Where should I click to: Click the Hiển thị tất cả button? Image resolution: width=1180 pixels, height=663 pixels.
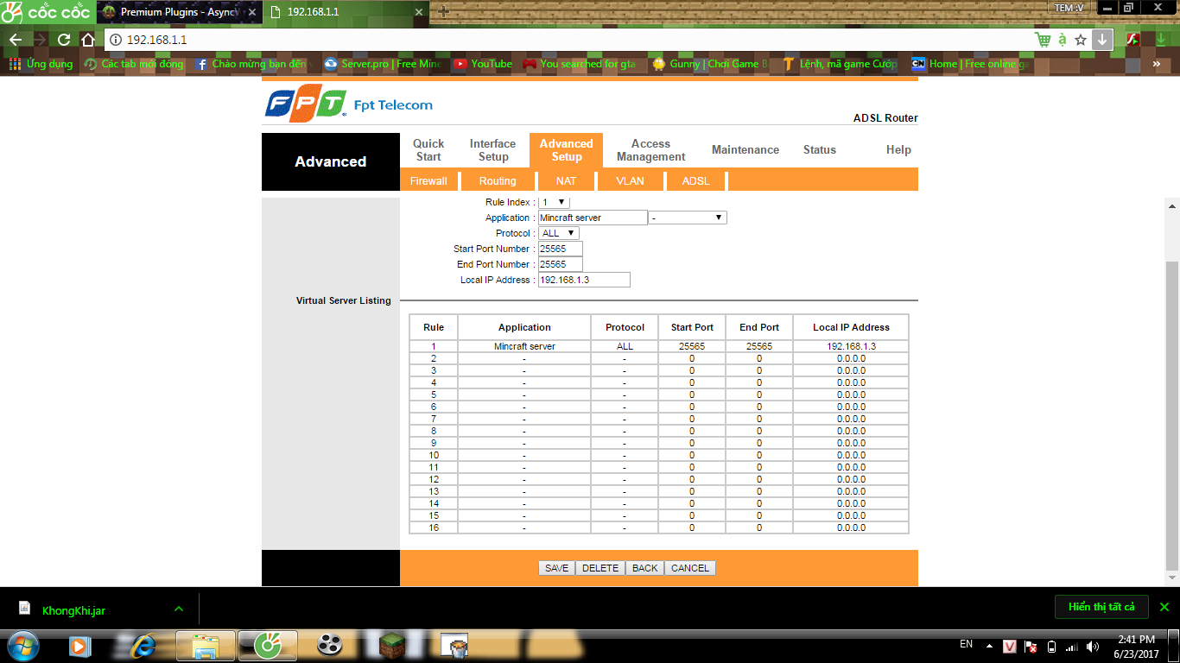point(1101,607)
